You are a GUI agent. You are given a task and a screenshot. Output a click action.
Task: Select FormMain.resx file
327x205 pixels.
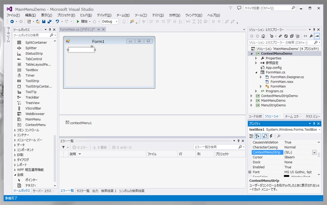(x=282, y=82)
